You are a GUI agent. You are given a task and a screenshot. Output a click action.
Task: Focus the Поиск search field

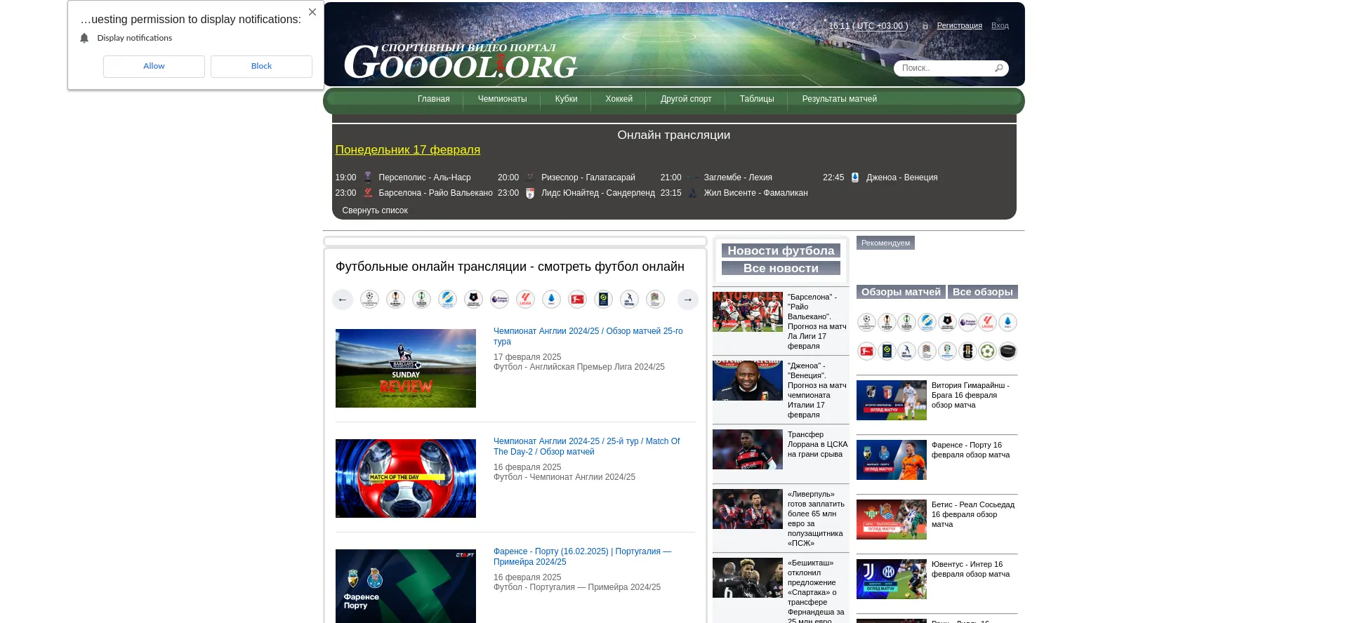pos(946,68)
